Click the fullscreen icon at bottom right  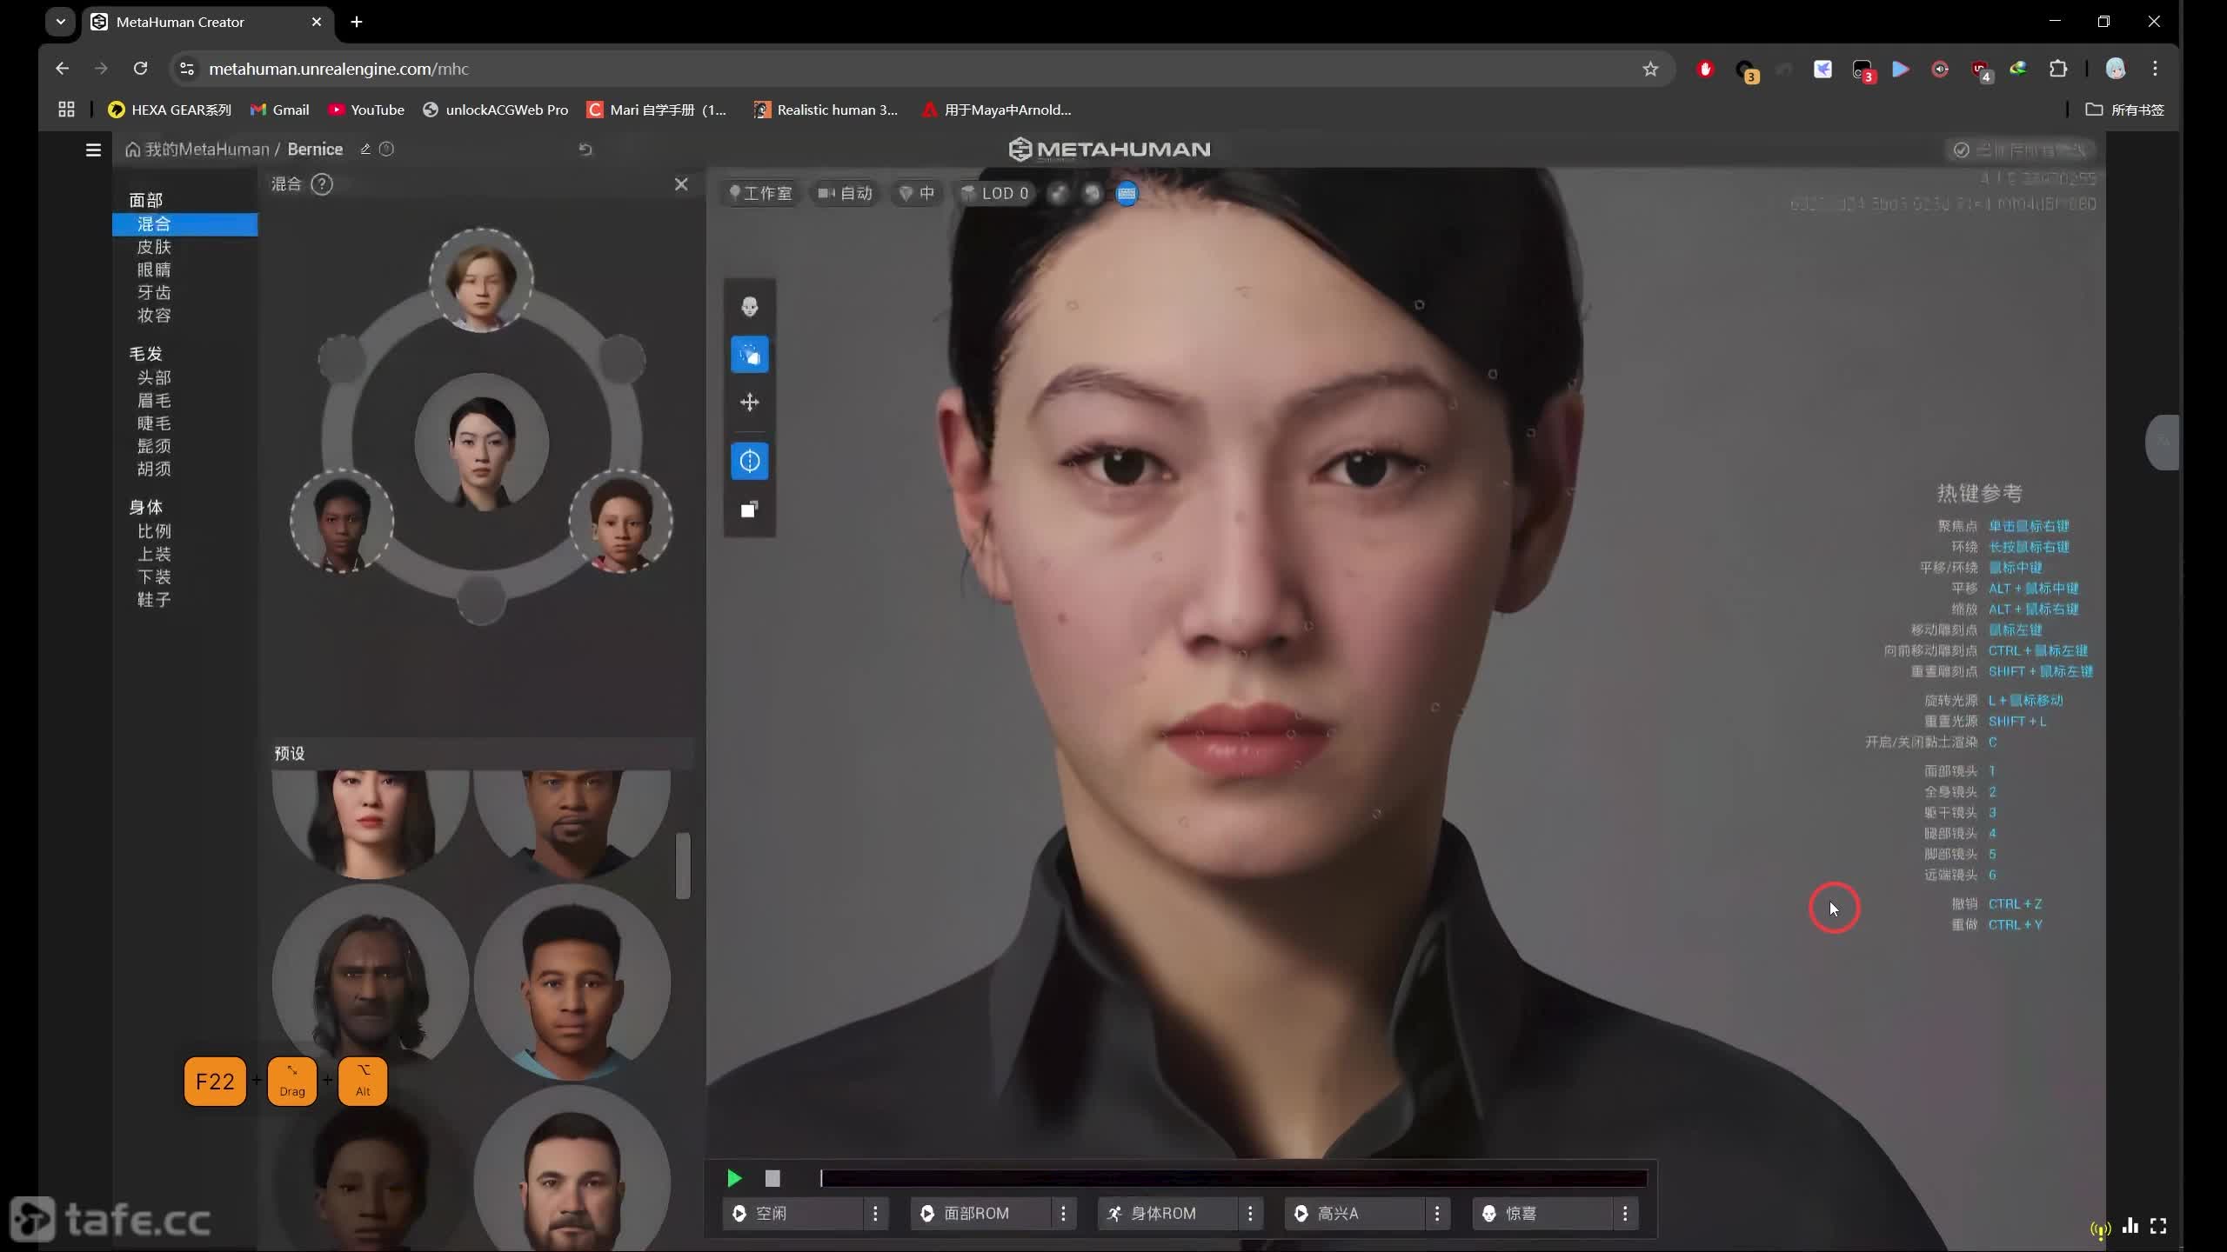tap(2158, 1226)
